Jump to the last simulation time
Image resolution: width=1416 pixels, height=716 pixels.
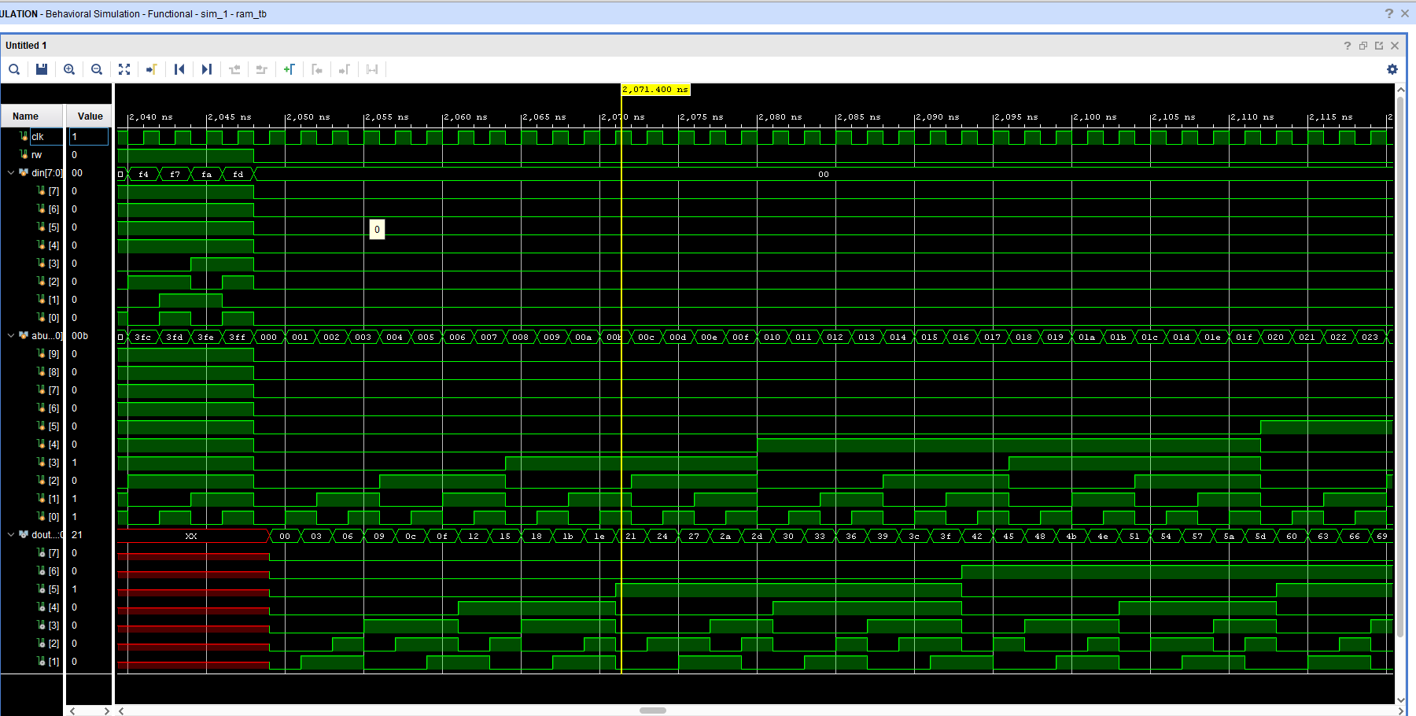pyautogui.click(x=207, y=69)
